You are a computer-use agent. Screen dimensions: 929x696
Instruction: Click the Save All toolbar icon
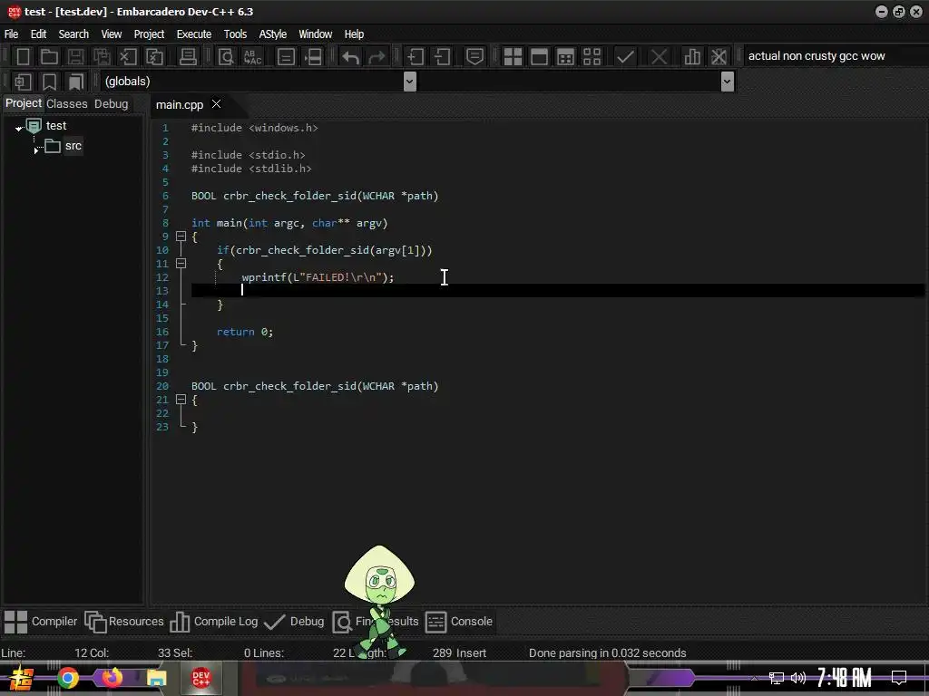(102, 57)
